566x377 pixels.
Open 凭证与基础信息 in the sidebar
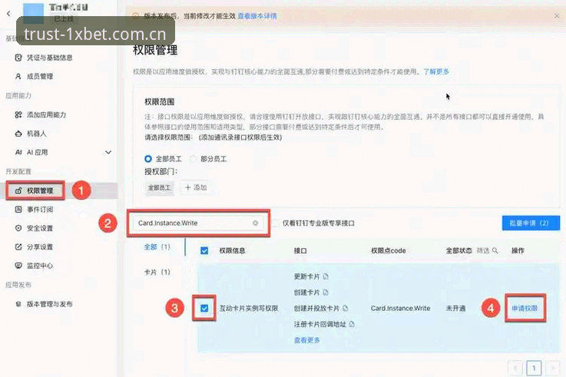click(49, 58)
